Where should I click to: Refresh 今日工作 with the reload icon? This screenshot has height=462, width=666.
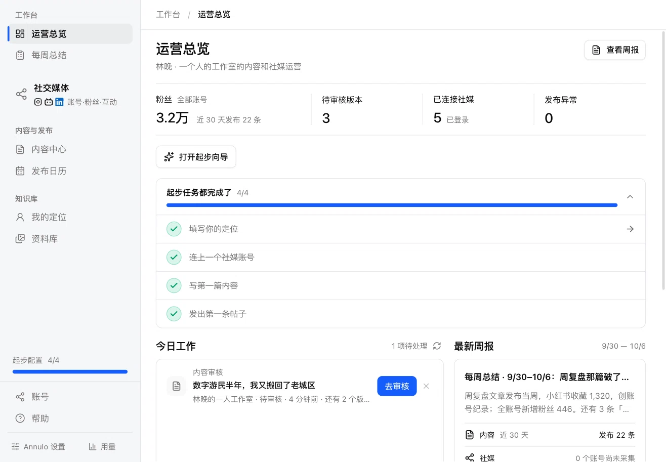[437, 346]
